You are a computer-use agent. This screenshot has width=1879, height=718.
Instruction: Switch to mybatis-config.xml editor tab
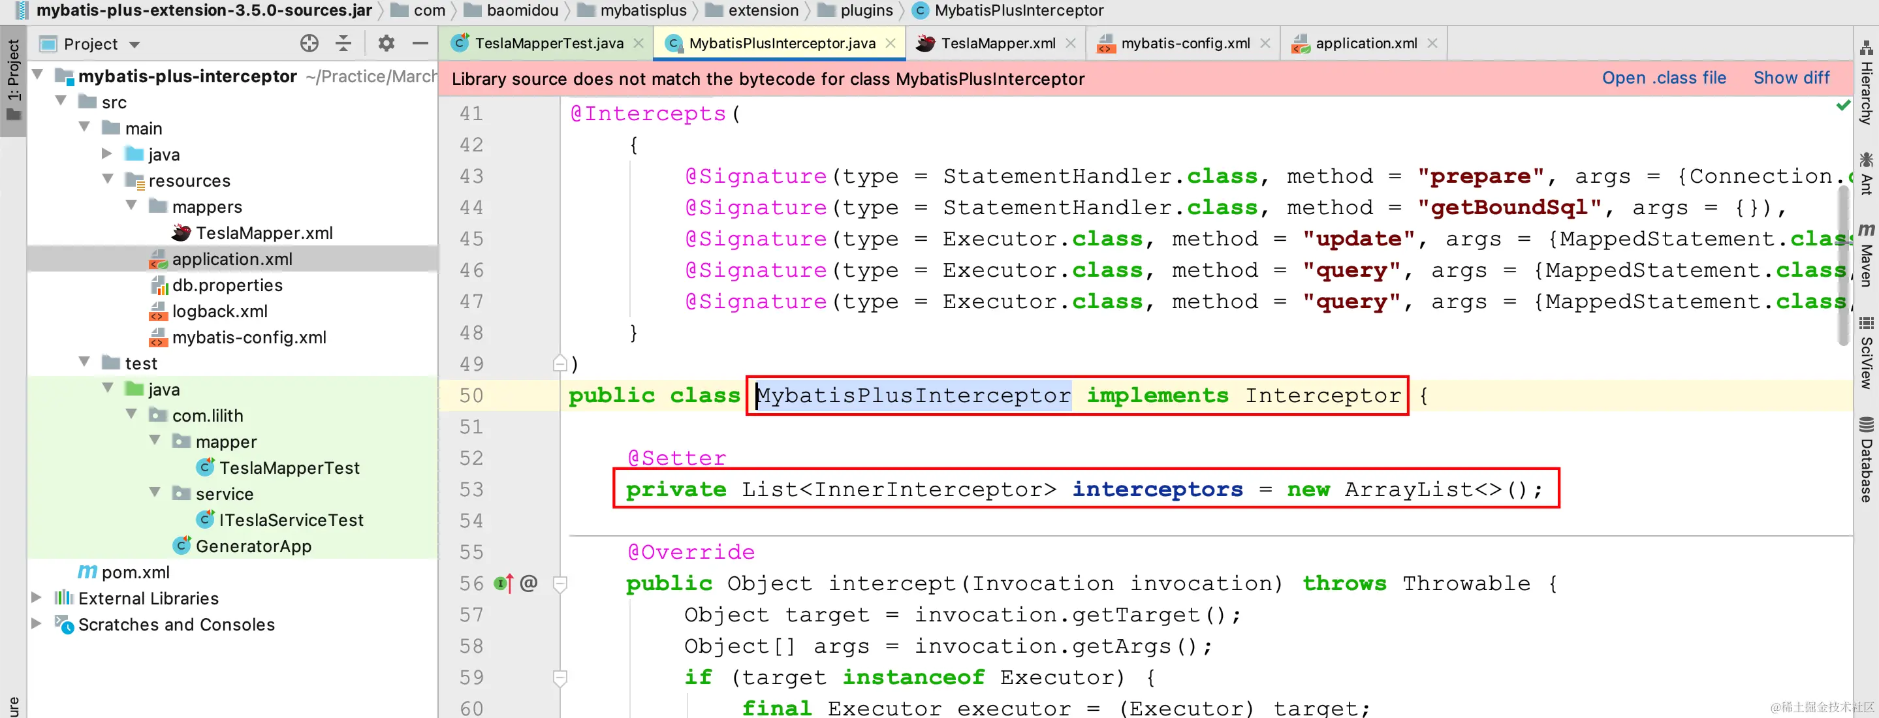pyautogui.click(x=1184, y=44)
